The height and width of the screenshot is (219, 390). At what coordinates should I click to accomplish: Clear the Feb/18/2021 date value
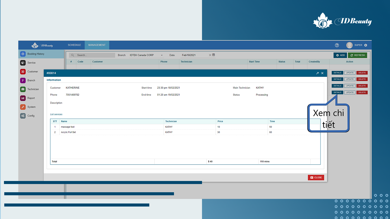coord(210,55)
